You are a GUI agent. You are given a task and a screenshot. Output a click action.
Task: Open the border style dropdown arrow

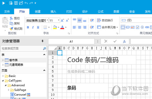coord(49,27)
